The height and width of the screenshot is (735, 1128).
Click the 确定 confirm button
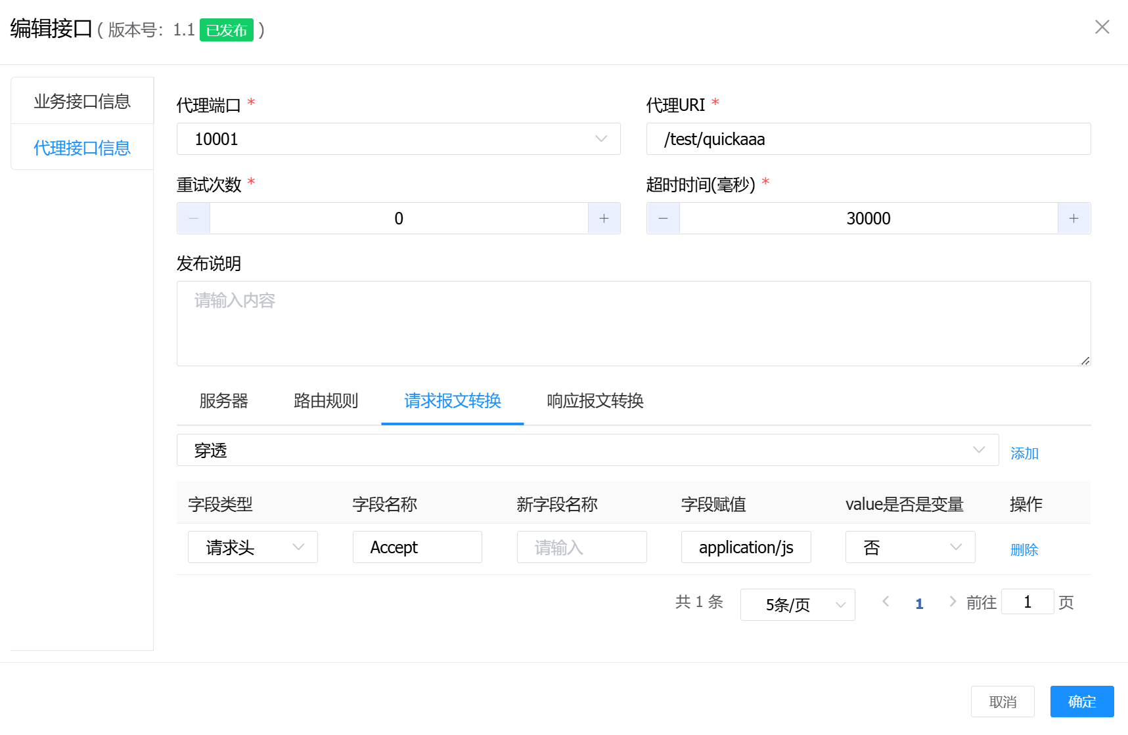[x=1081, y=702]
